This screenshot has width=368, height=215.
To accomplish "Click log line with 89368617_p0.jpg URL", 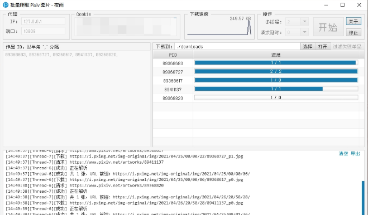I will [x=125, y=180].
